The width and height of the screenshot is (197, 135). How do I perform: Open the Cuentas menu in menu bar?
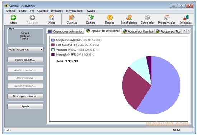tap(42, 11)
